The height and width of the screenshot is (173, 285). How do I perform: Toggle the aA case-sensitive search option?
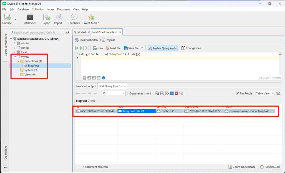tap(67, 32)
